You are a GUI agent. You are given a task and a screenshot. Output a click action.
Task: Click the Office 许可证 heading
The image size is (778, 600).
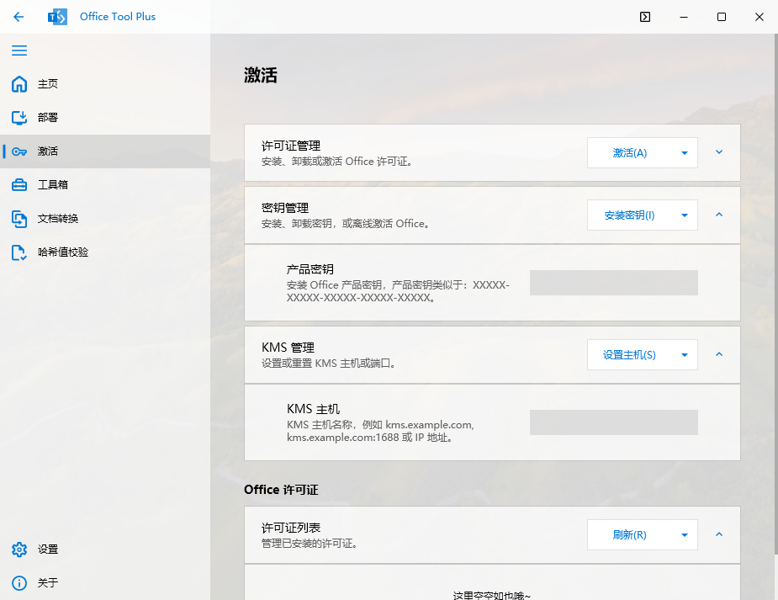(x=281, y=490)
